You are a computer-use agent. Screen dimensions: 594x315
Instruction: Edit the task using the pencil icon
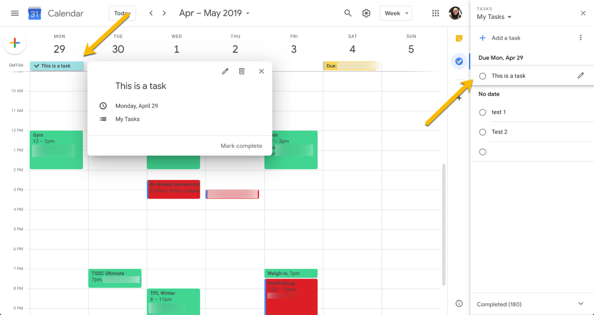coord(225,71)
